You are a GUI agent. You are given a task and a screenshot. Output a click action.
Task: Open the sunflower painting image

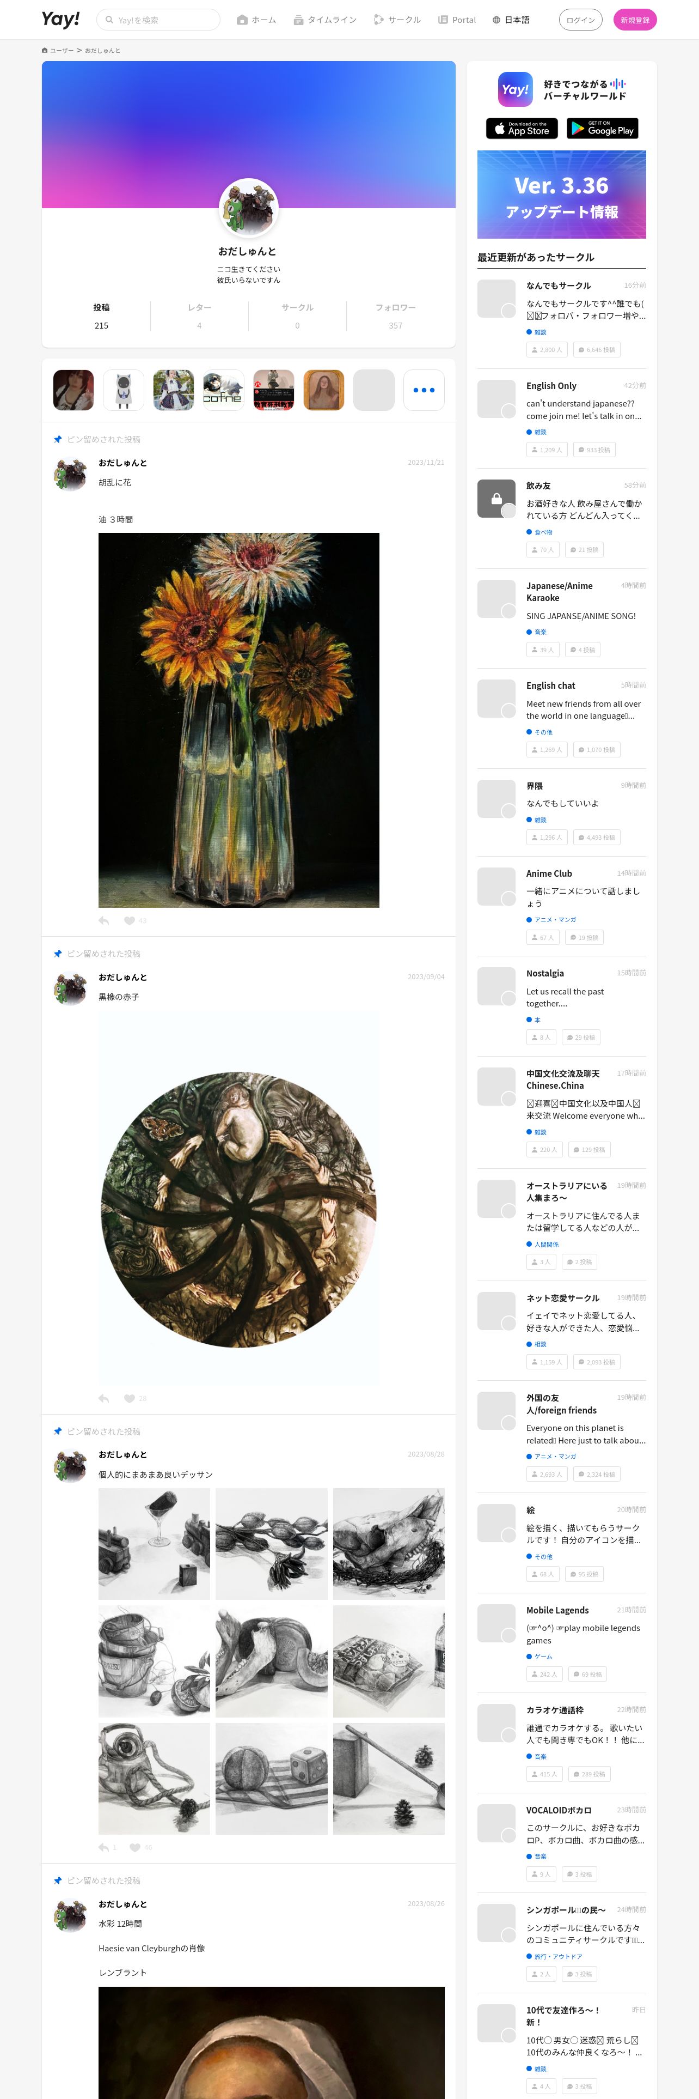click(x=238, y=720)
